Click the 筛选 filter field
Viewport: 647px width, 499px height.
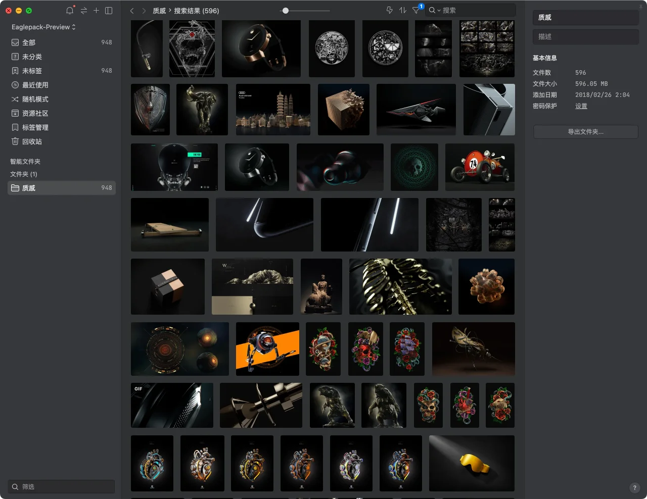[62, 487]
